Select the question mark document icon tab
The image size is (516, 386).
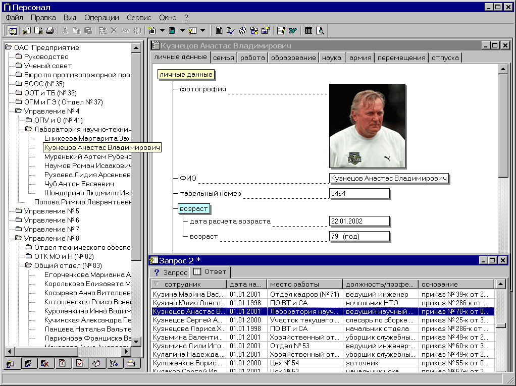(62, 363)
